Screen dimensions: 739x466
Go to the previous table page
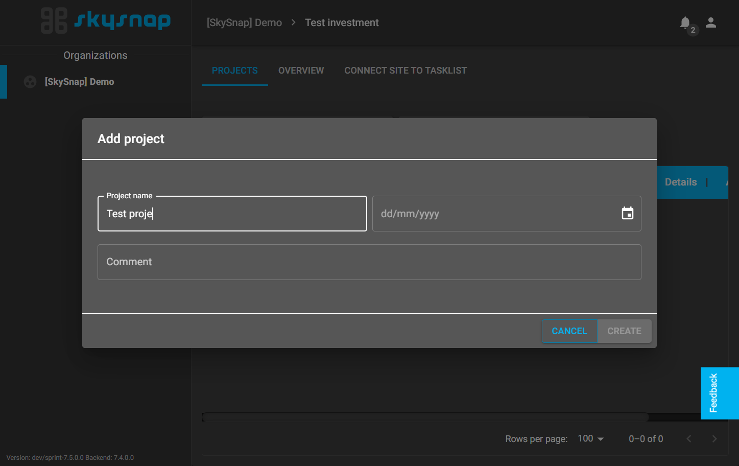click(689, 439)
